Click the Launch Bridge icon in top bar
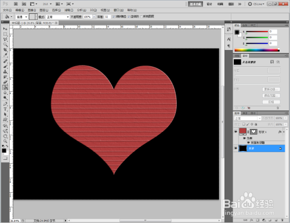This screenshot has height=223, width=290. point(16,3)
